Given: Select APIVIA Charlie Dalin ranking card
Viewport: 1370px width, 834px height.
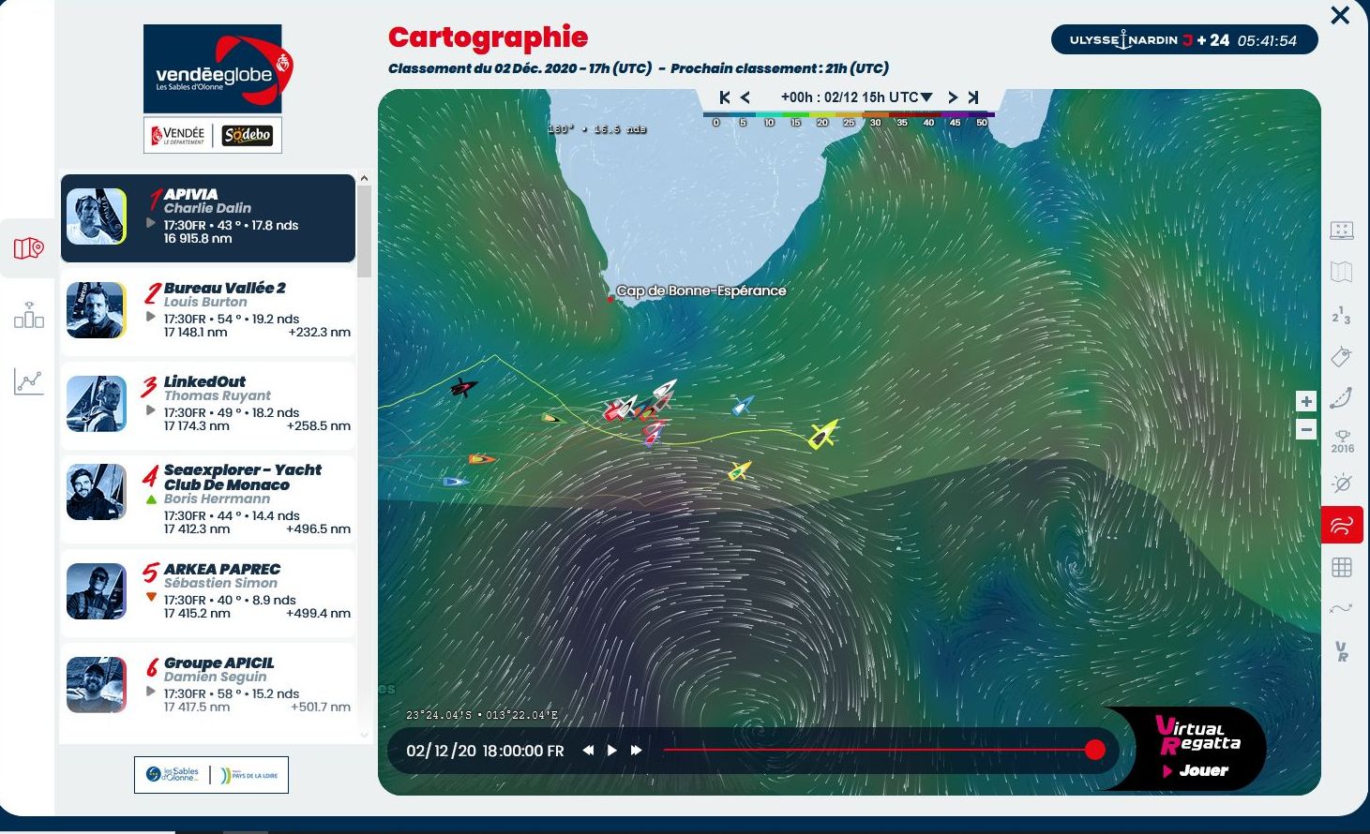Looking at the screenshot, I should pos(208,217).
